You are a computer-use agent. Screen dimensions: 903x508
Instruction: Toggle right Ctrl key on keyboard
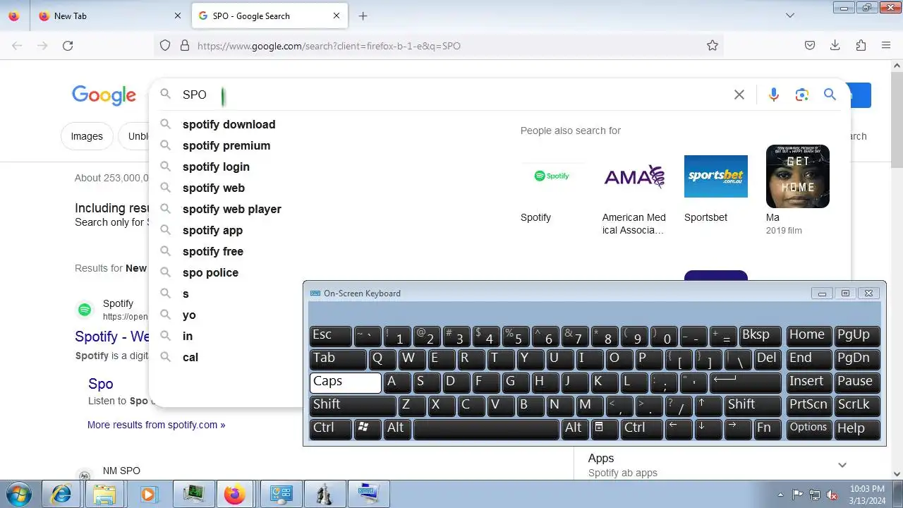tap(641, 429)
